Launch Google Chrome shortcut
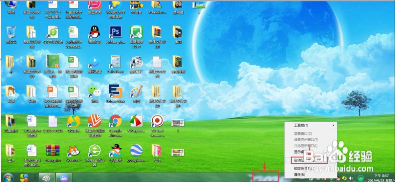395x182 pixels. coord(116,126)
